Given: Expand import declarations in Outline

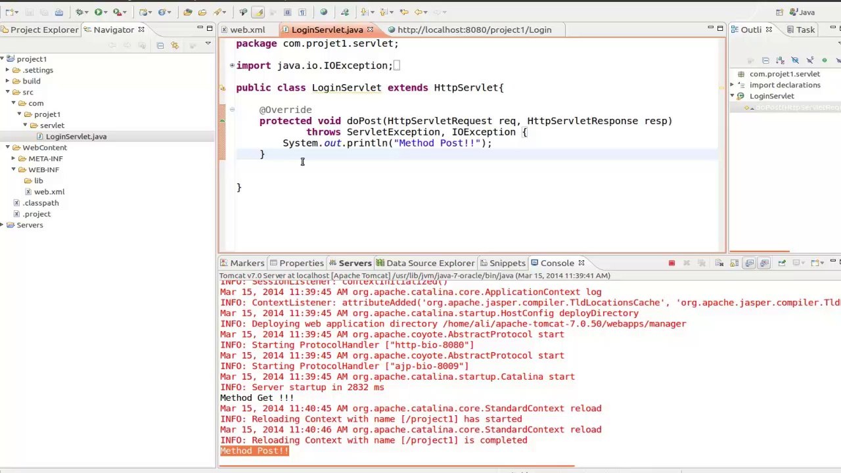Looking at the screenshot, I should (x=732, y=85).
